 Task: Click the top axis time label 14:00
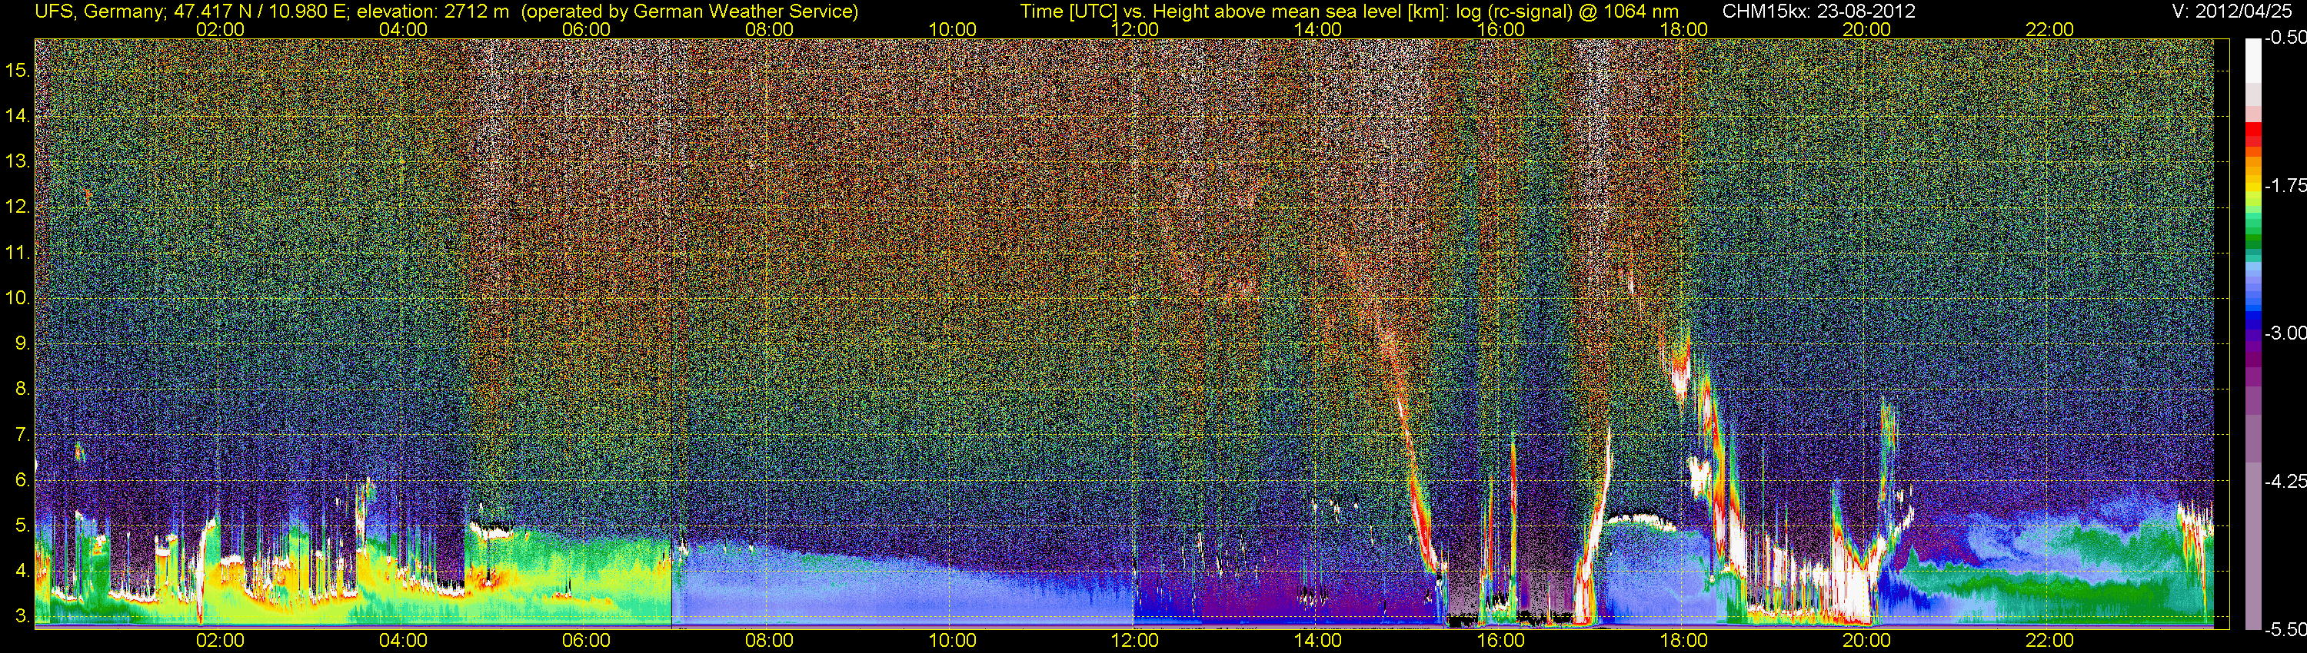point(1318,29)
